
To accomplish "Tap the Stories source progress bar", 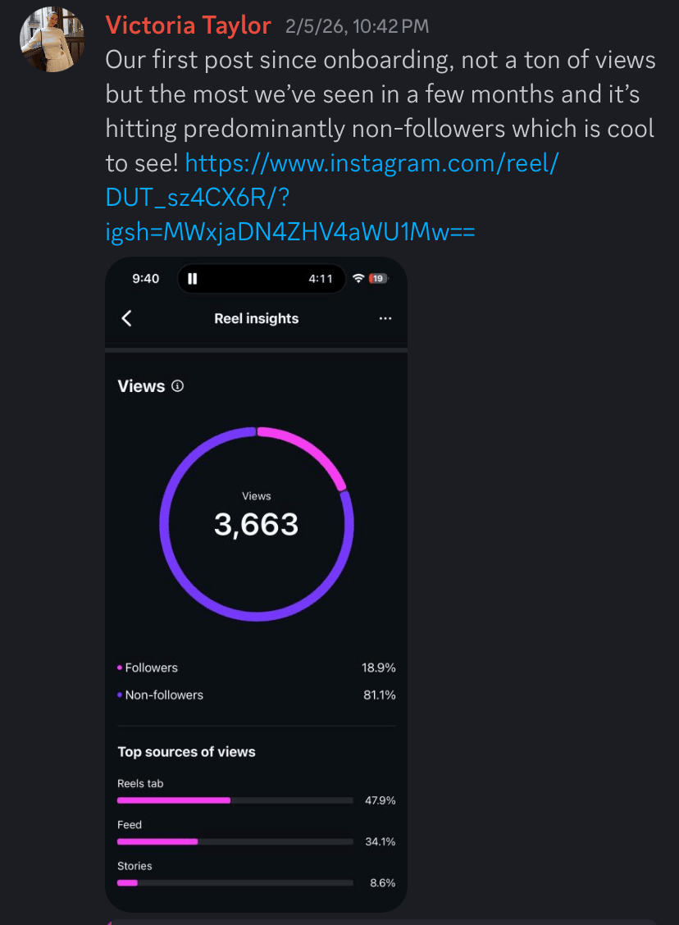I will pyautogui.click(x=235, y=882).
